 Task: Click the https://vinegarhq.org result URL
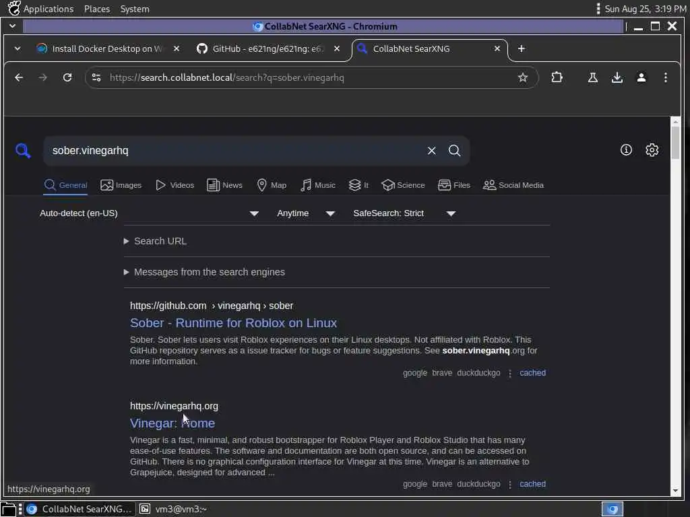[174, 406]
